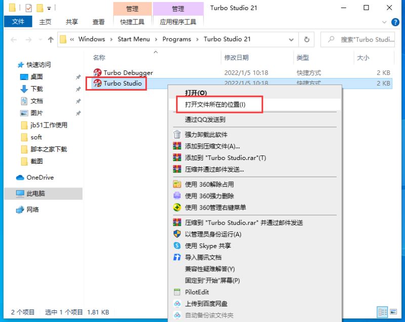This screenshot has width=405, height=322.
Task: Click the Skype icon in context menu
Action: pos(177,246)
